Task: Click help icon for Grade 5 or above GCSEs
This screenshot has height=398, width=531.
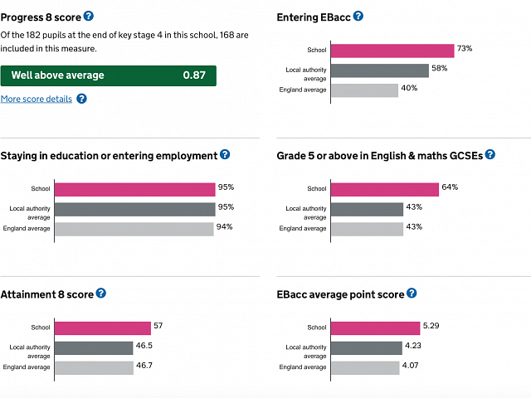Action: pos(490,154)
